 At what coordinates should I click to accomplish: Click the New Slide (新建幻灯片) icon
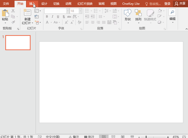point(27,13)
